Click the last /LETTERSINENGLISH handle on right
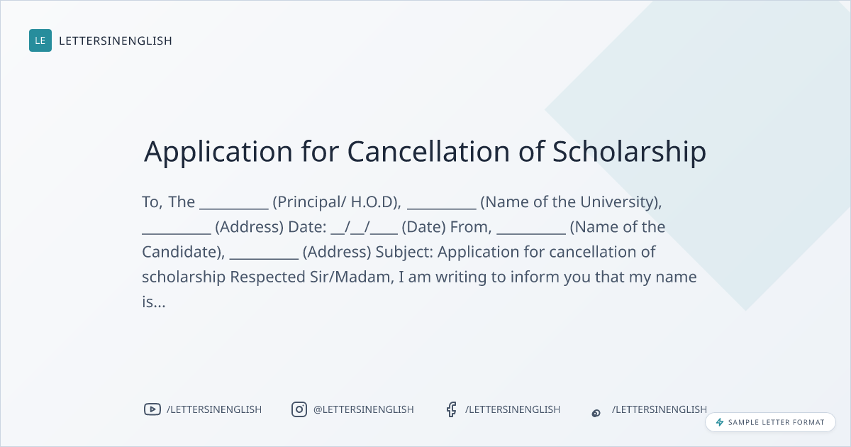 point(660,409)
